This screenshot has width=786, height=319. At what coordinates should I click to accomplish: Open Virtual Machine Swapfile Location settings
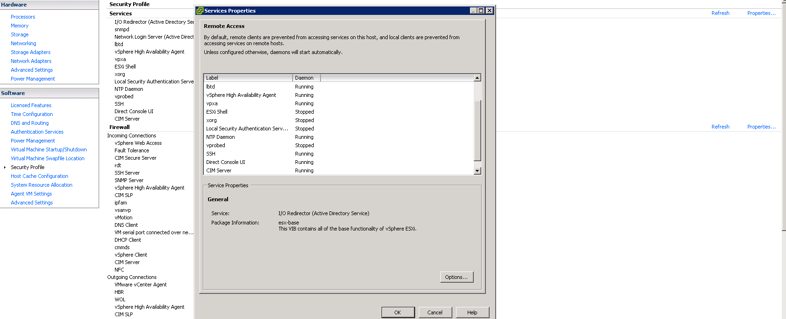click(x=47, y=158)
